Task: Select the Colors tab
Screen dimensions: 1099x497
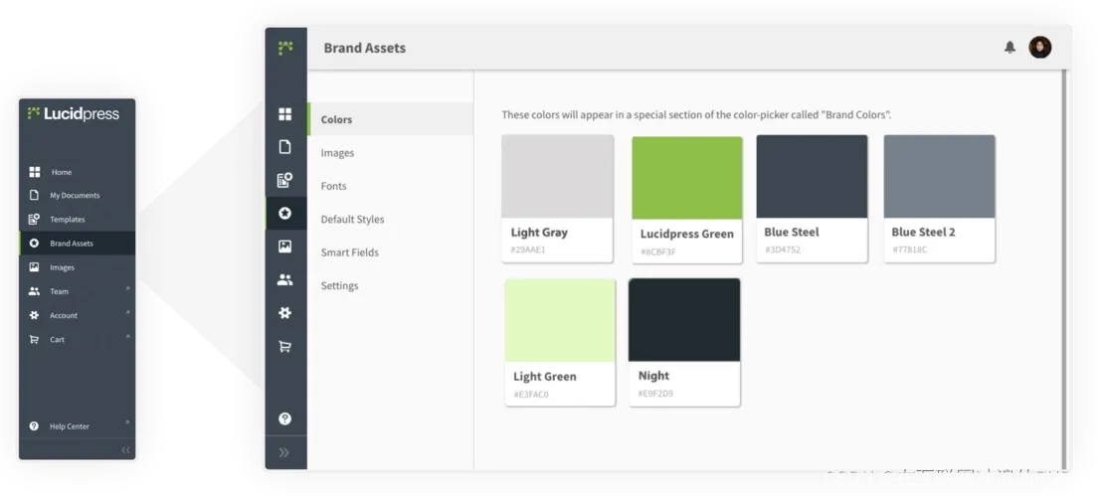Action: [x=391, y=119]
